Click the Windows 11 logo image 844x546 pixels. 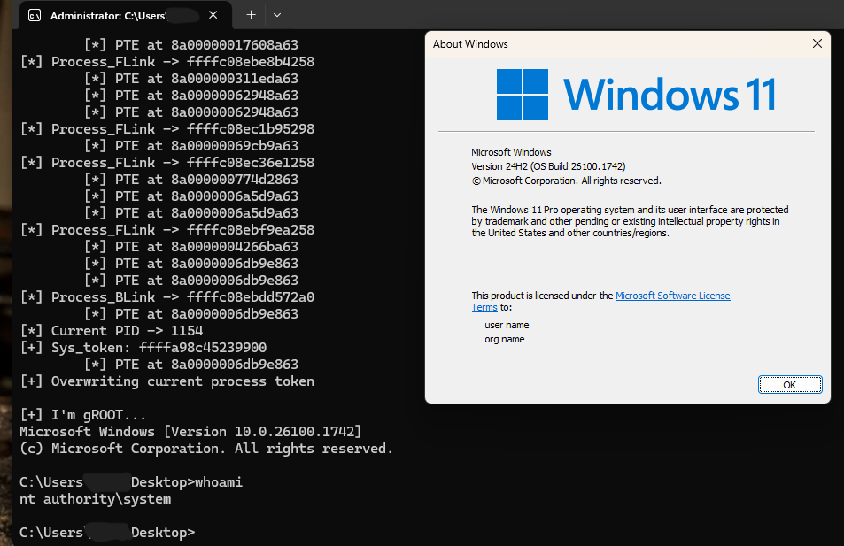coord(636,94)
